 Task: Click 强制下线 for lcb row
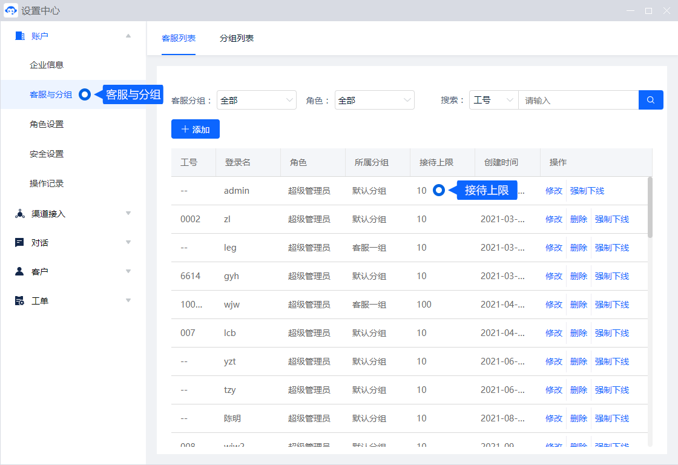[612, 333]
